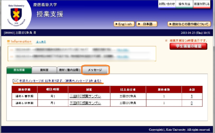Viewport: 215px width, 133px height.
Task: Click the 授業 column header
Action: point(89,90)
